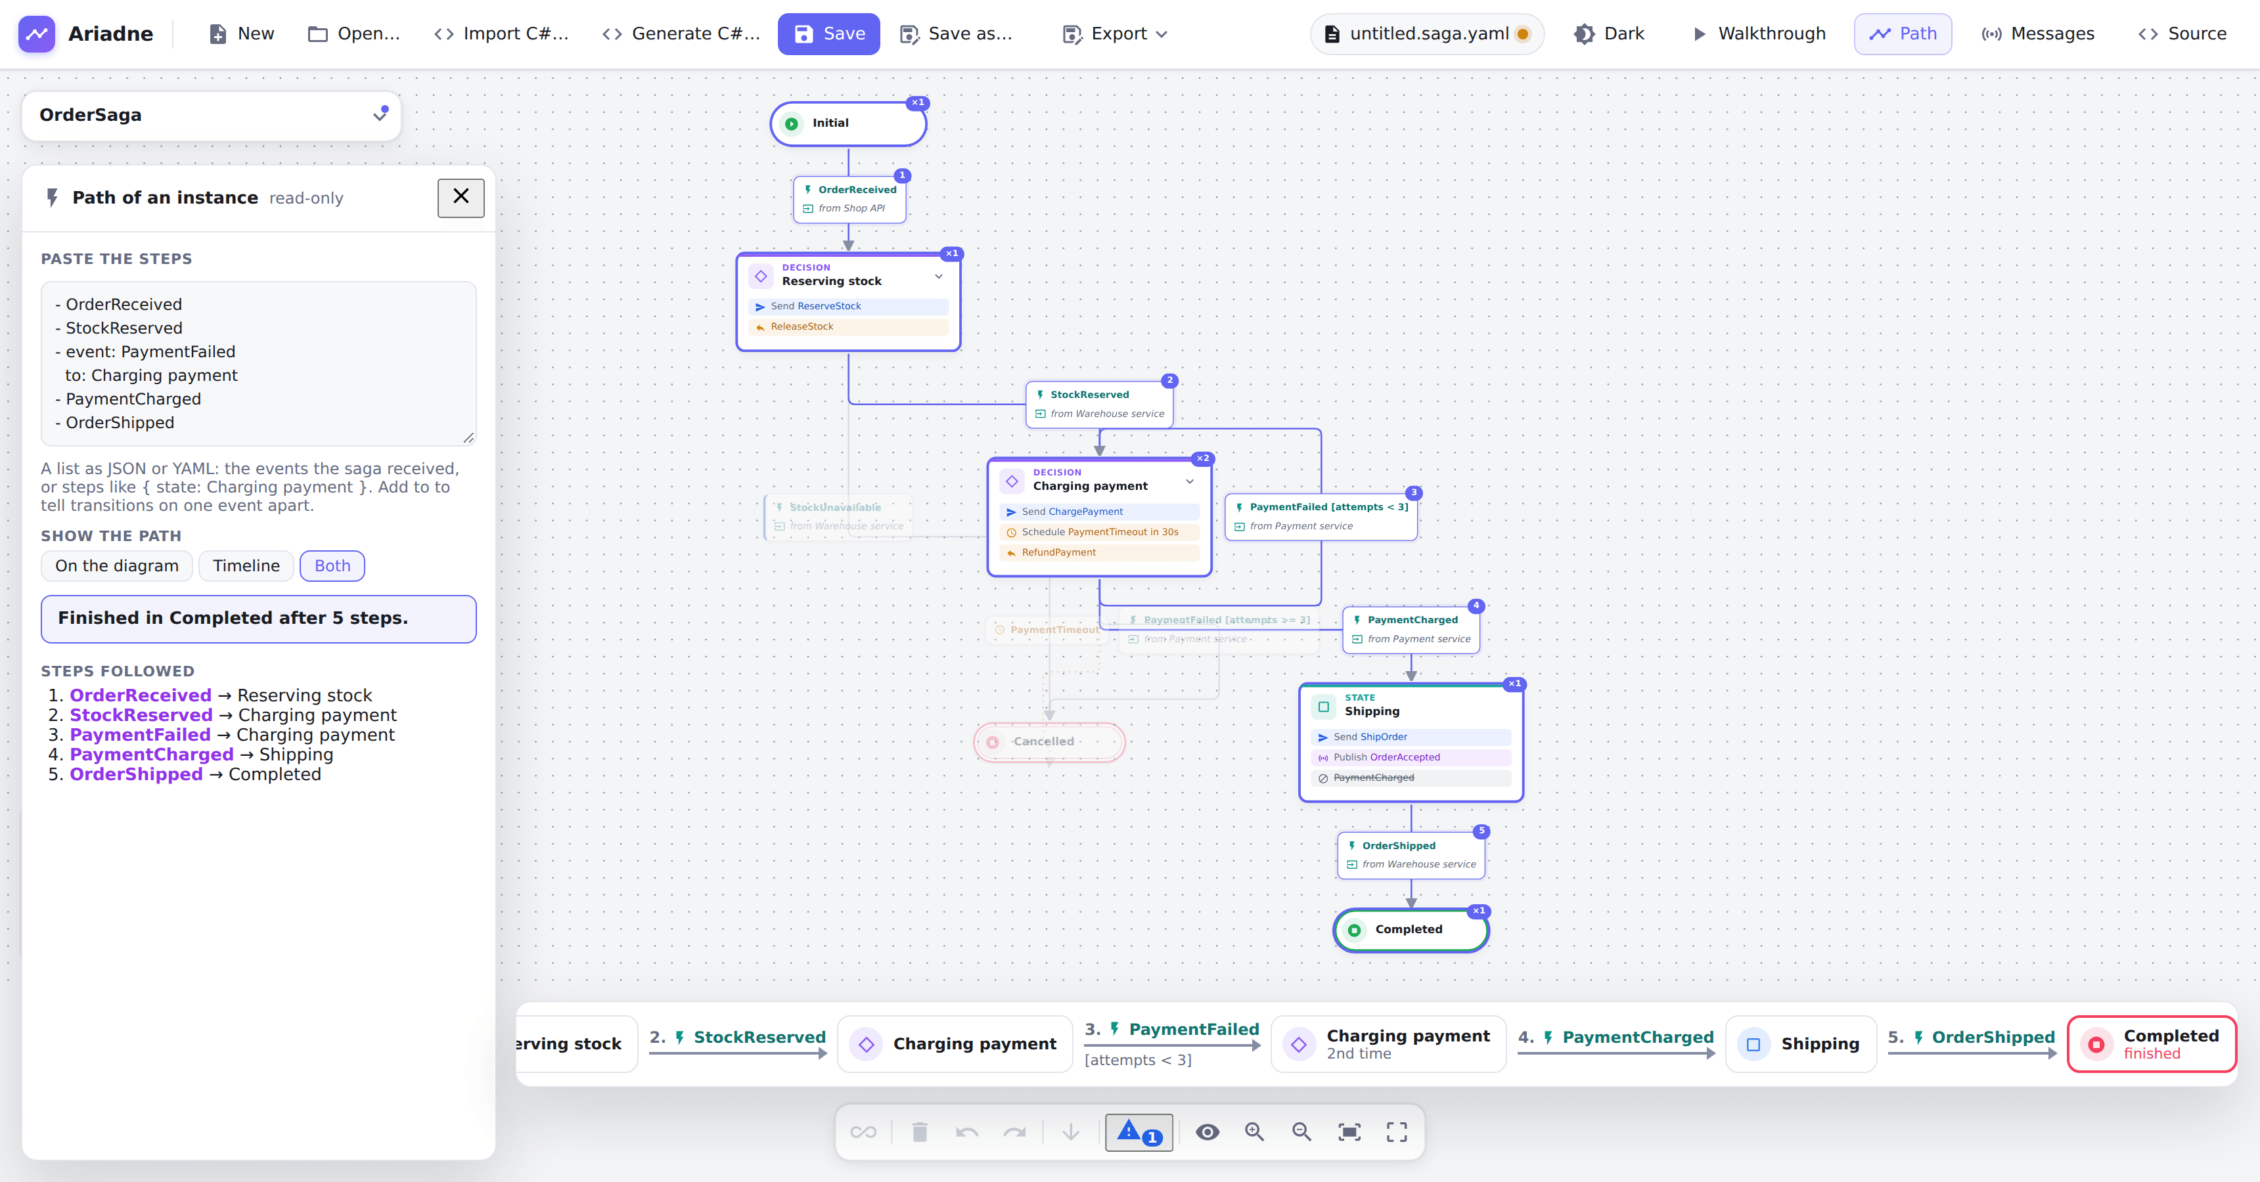This screenshot has height=1182, width=2260.
Task: Click the square state icon on the Shipping diagram node
Action: pos(1324,707)
